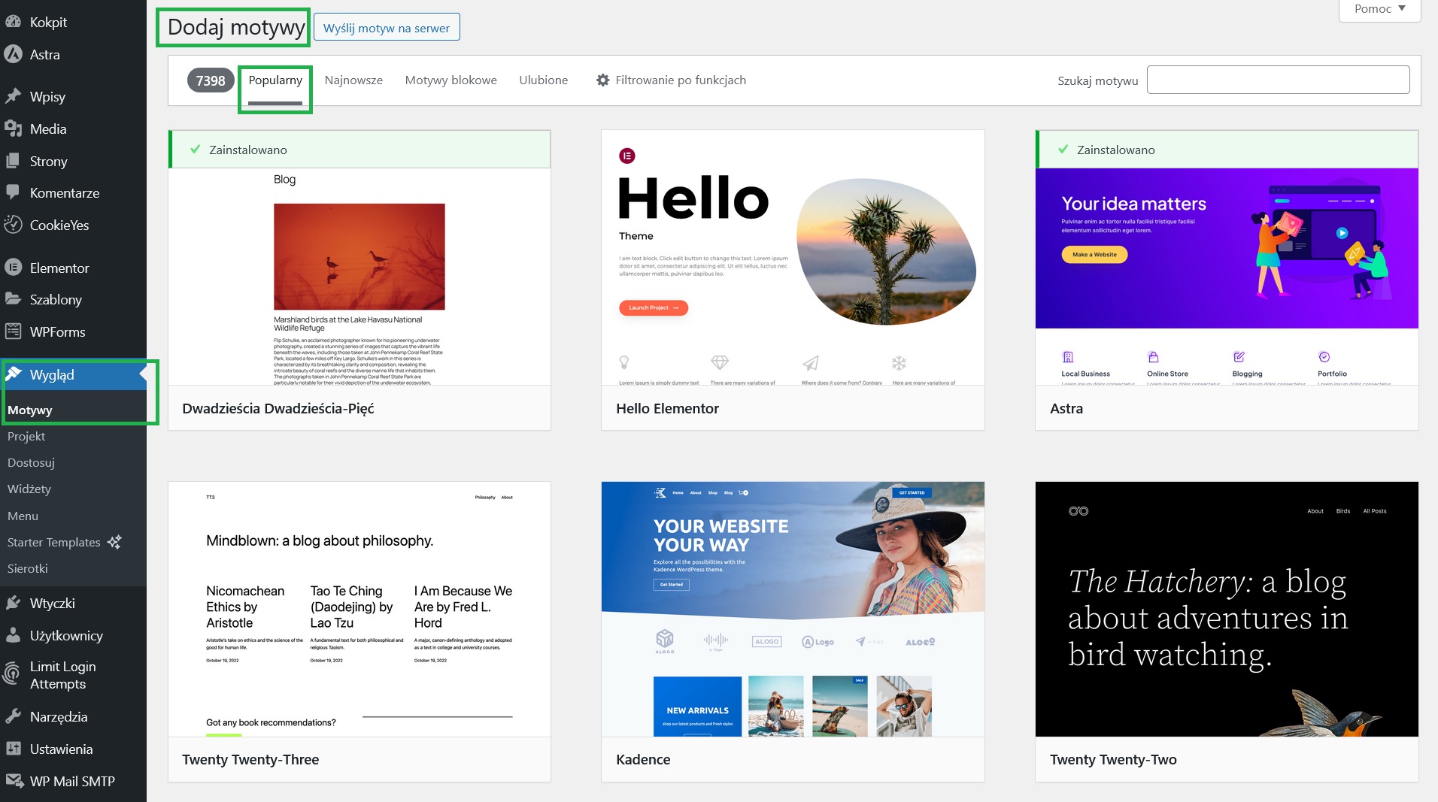The height and width of the screenshot is (802, 1438).
Task: Click the sparkle icon next to Starter Templates
Action: point(114,542)
